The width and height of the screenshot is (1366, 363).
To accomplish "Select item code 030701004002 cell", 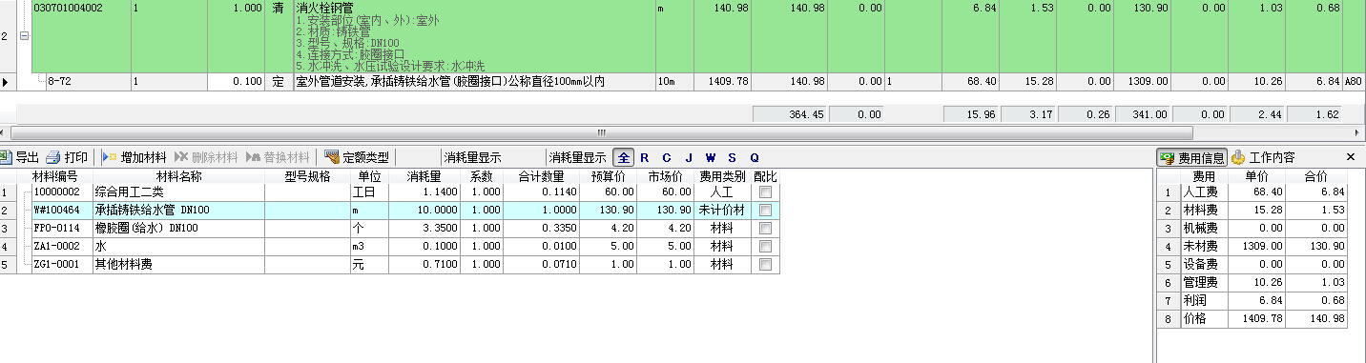I will tap(80, 37).
